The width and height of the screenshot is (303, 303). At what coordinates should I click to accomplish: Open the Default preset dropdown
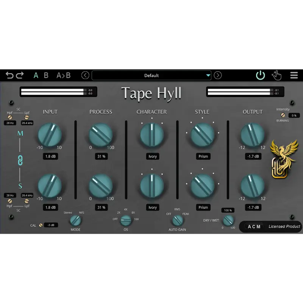point(151,75)
